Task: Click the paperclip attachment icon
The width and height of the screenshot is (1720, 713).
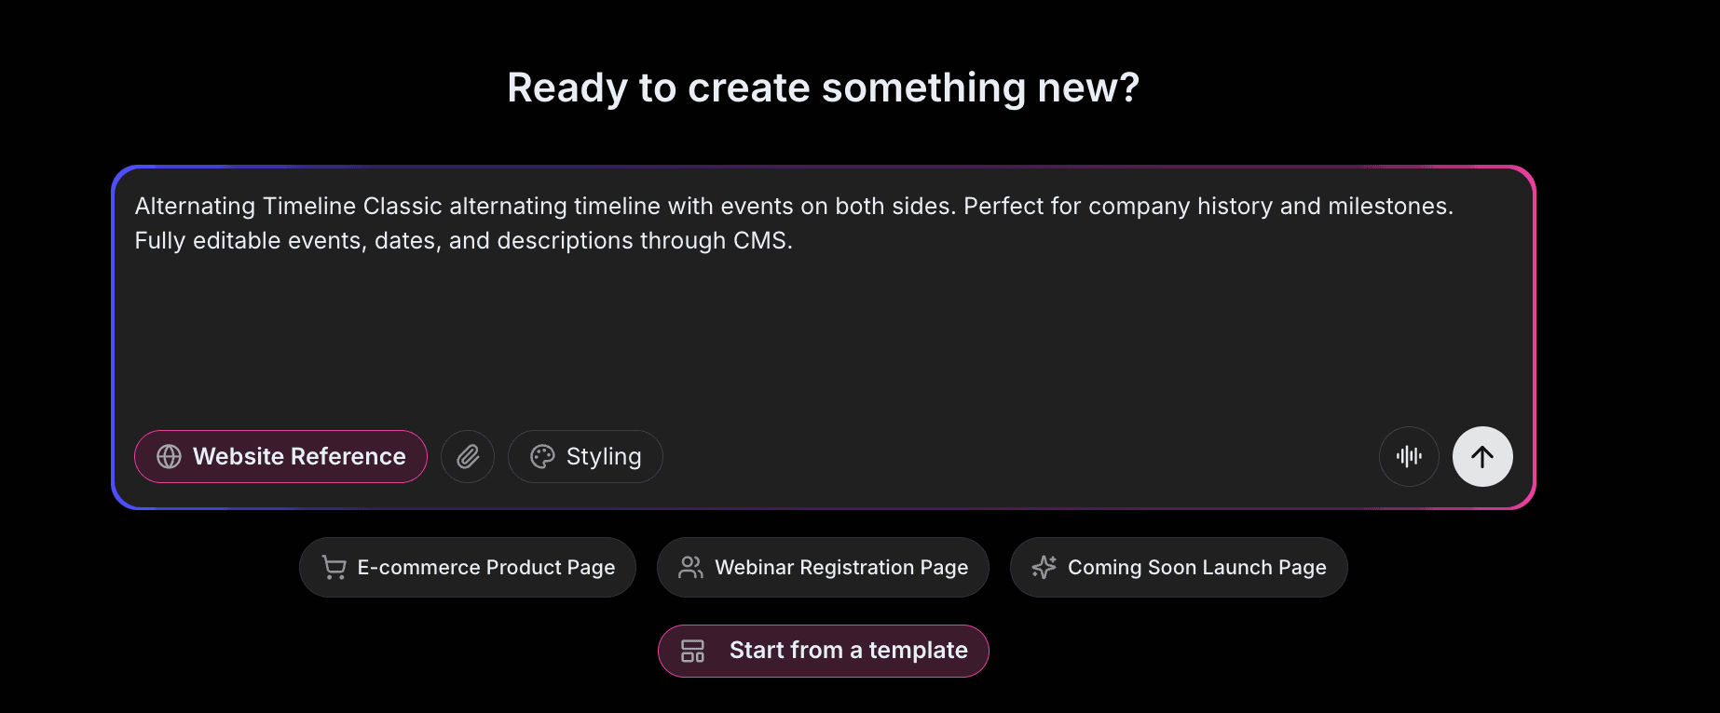Action: pyautogui.click(x=468, y=456)
